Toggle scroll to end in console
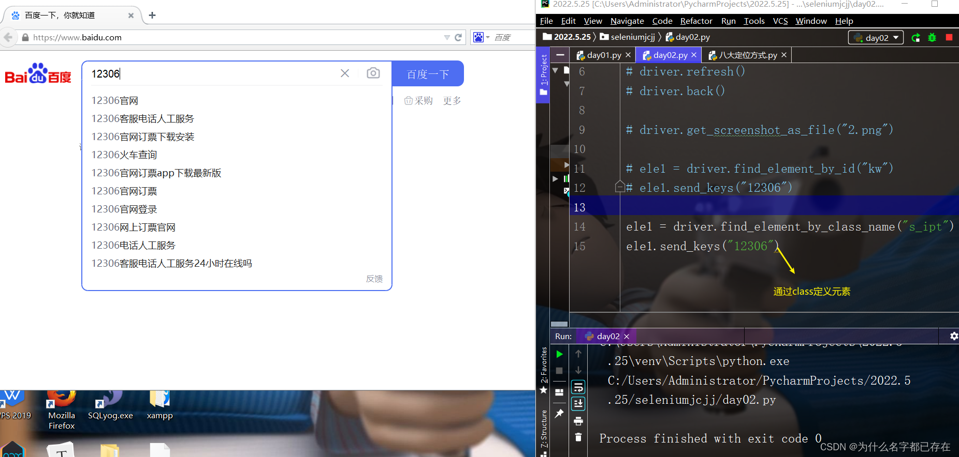This screenshot has width=959, height=457. click(x=578, y=404)
